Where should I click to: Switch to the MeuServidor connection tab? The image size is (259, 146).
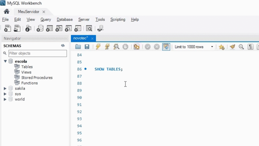click(x=28, y=12)
